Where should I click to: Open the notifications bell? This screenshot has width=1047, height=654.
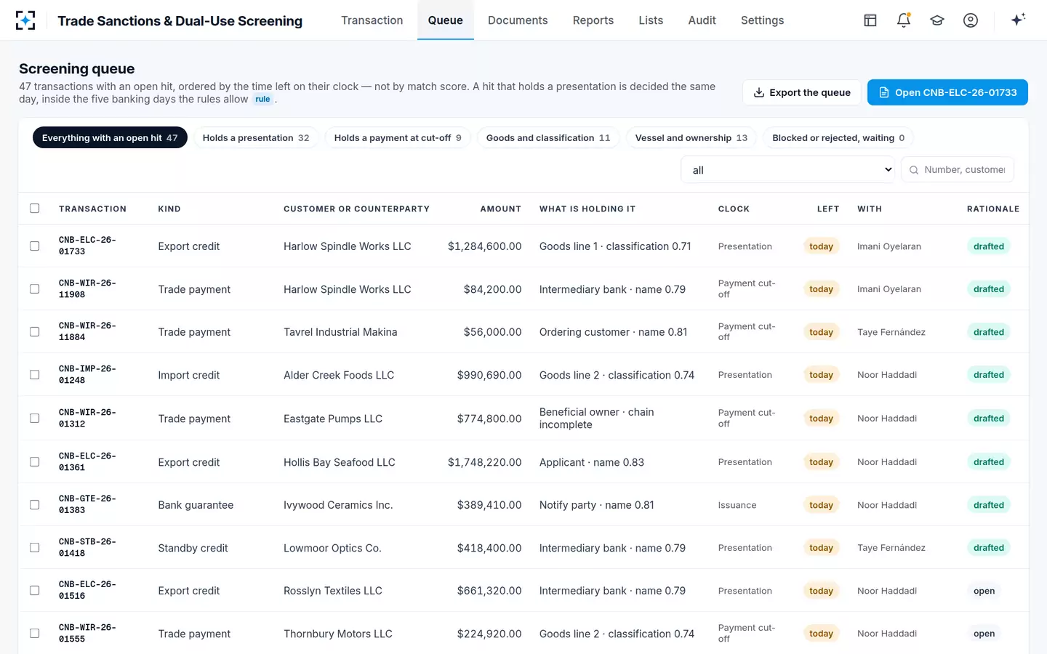coord(904,20)
